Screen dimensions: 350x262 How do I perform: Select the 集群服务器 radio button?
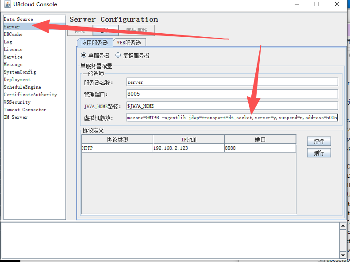coord(118,55)
